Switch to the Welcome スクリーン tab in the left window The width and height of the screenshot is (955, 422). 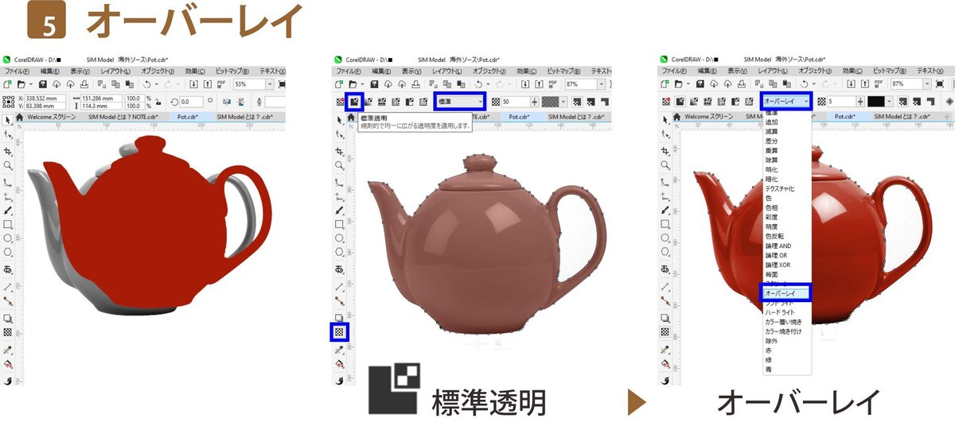tap(53, 117)
